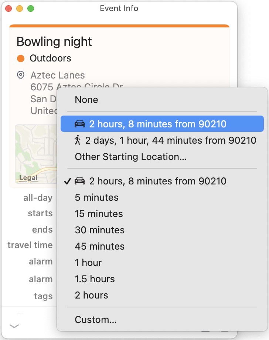Collapse details with the bottom chevron

click(x=14, y=326)
